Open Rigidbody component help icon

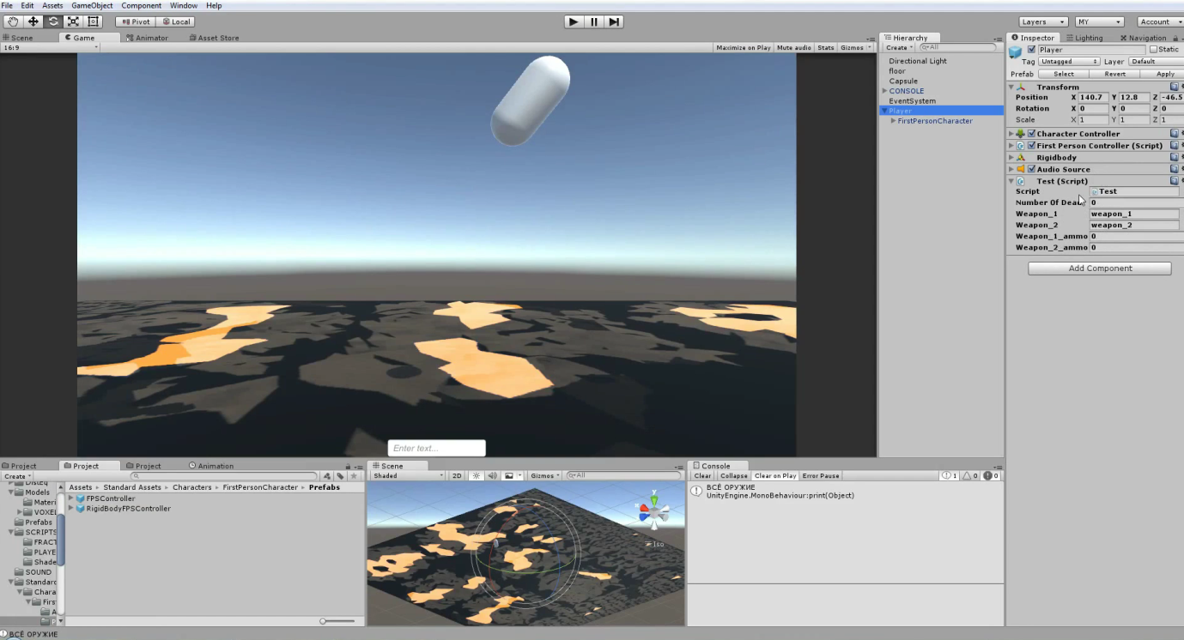[1175, 157]
